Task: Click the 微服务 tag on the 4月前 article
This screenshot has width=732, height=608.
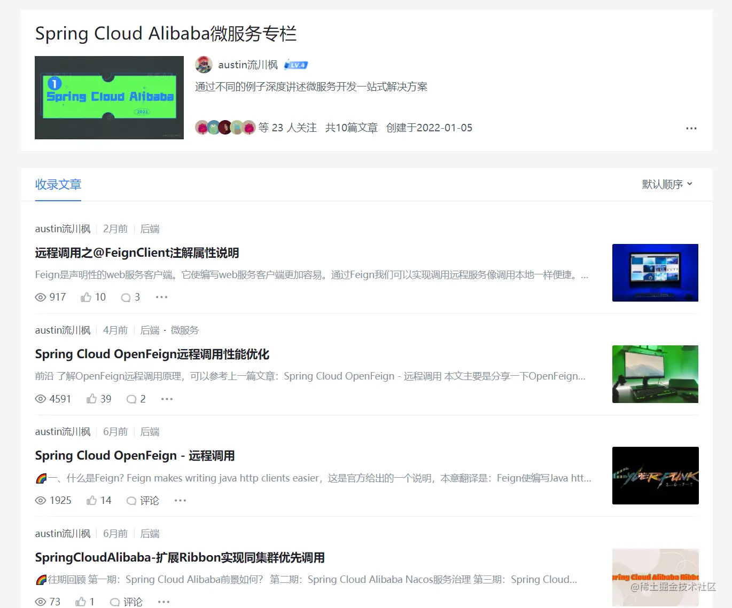Action: 184,330
